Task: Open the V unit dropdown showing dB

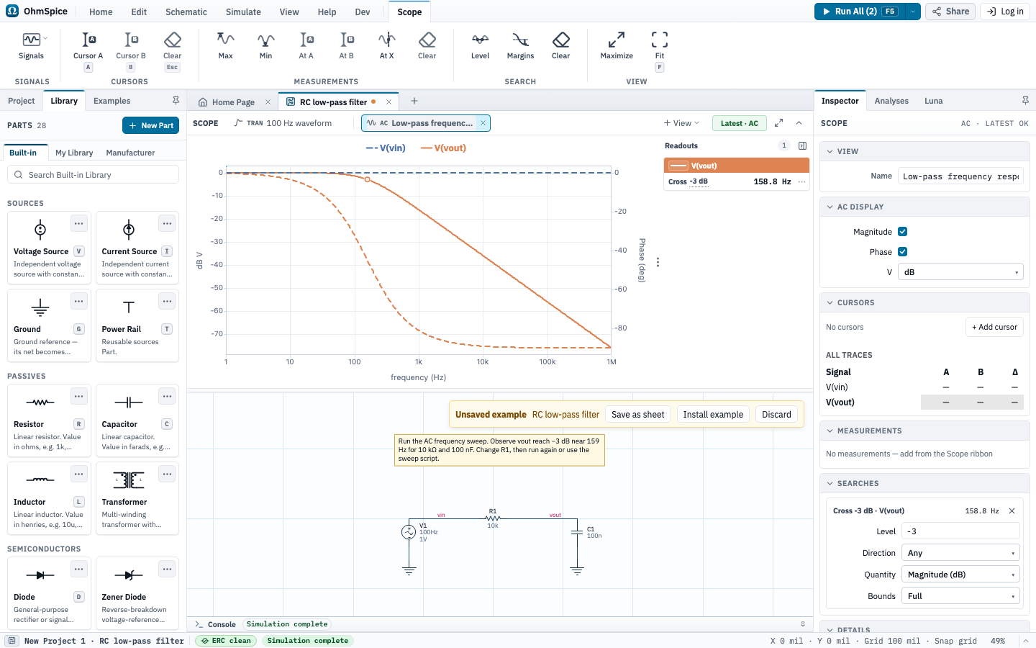Action: pos(960,272)
